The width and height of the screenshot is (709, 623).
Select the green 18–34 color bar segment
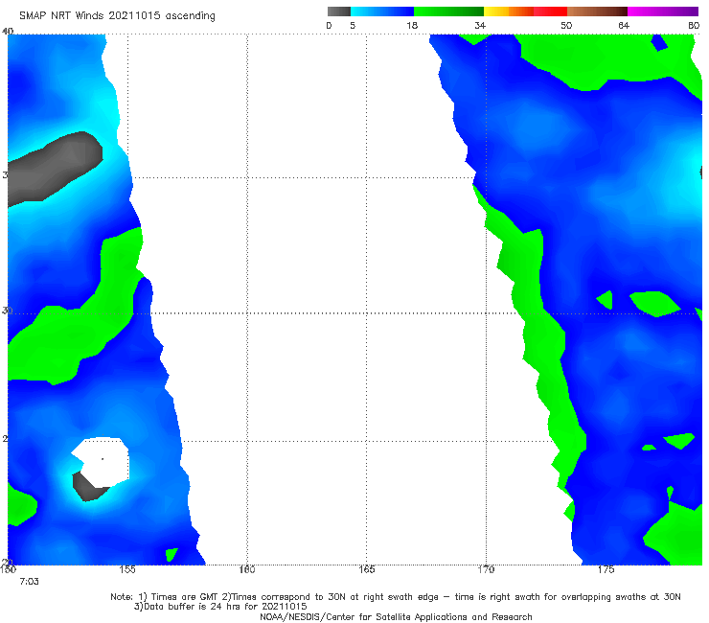coord(448,12)
